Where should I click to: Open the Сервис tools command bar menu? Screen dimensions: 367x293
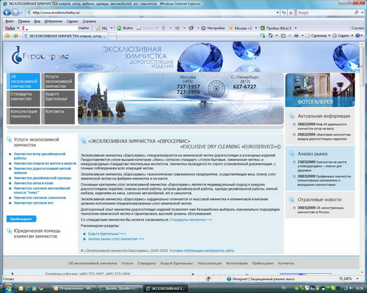point(343,36)
